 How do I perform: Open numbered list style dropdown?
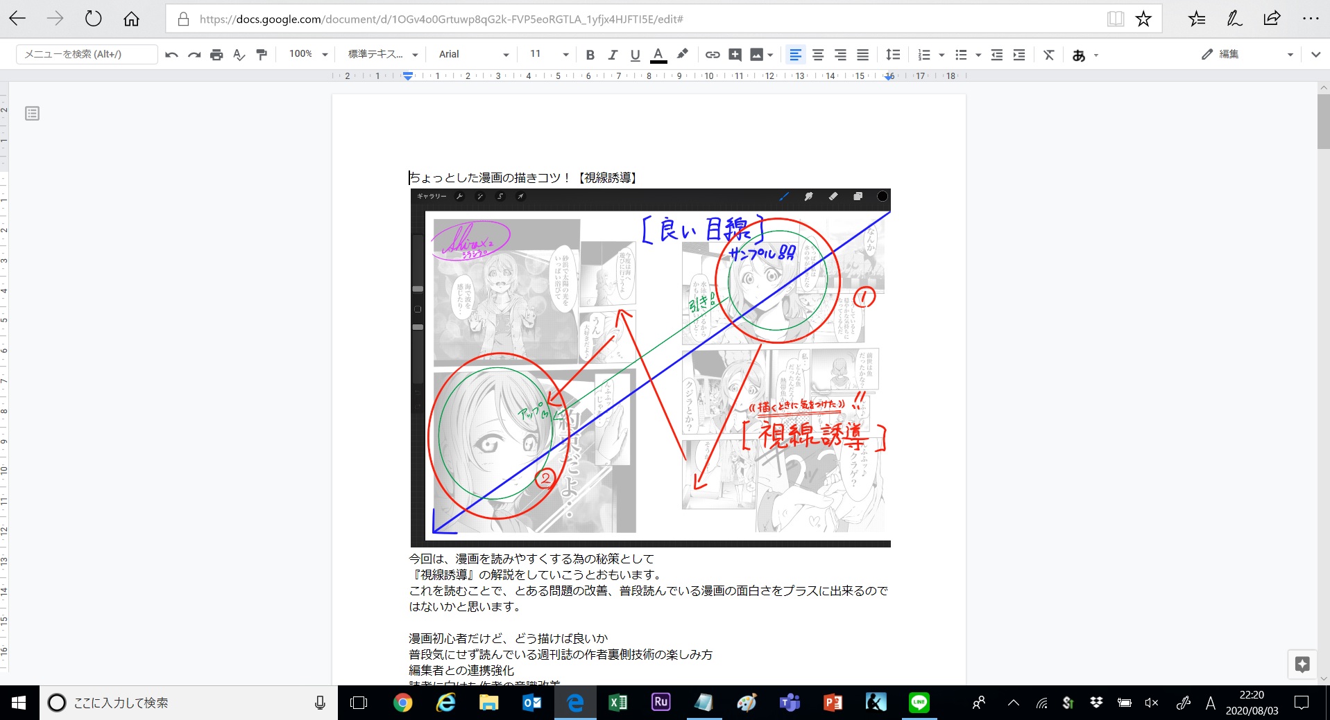[941, 55]
